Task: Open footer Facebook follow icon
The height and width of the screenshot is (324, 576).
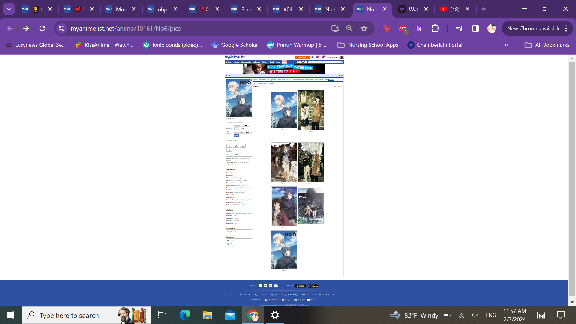Action: tap(260, 286)
